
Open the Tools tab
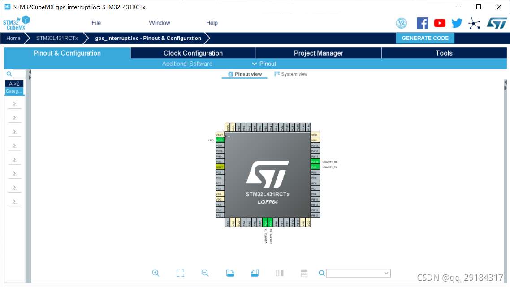coord(444,53)
